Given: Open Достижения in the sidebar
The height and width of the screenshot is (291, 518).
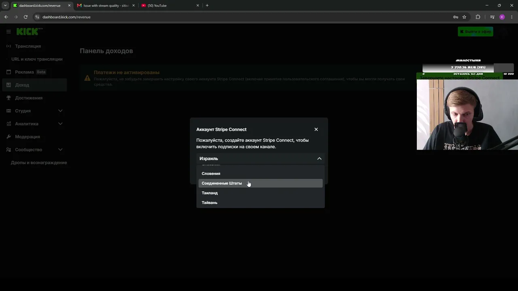Looking at the screenshot, I should [x=35, y=98].
